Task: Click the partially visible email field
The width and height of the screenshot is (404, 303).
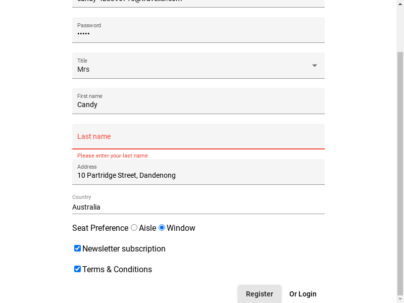Action: (x=198, y=4)
